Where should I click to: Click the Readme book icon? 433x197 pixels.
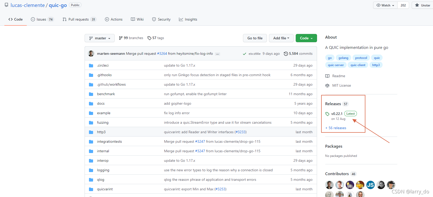[x=327, y=76]
